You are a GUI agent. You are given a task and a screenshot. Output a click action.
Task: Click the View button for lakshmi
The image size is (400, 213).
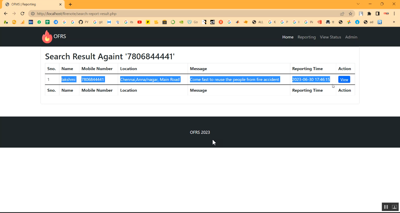coord(344,80)
